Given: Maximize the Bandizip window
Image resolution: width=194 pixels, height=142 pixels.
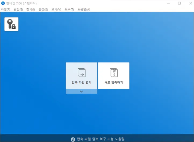Looking at the screenshot, I should (179, 3).
